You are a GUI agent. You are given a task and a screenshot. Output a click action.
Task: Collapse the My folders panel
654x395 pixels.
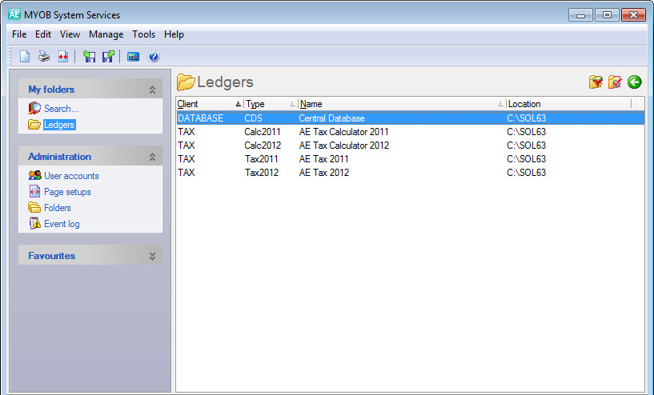(x=152, y=90)
